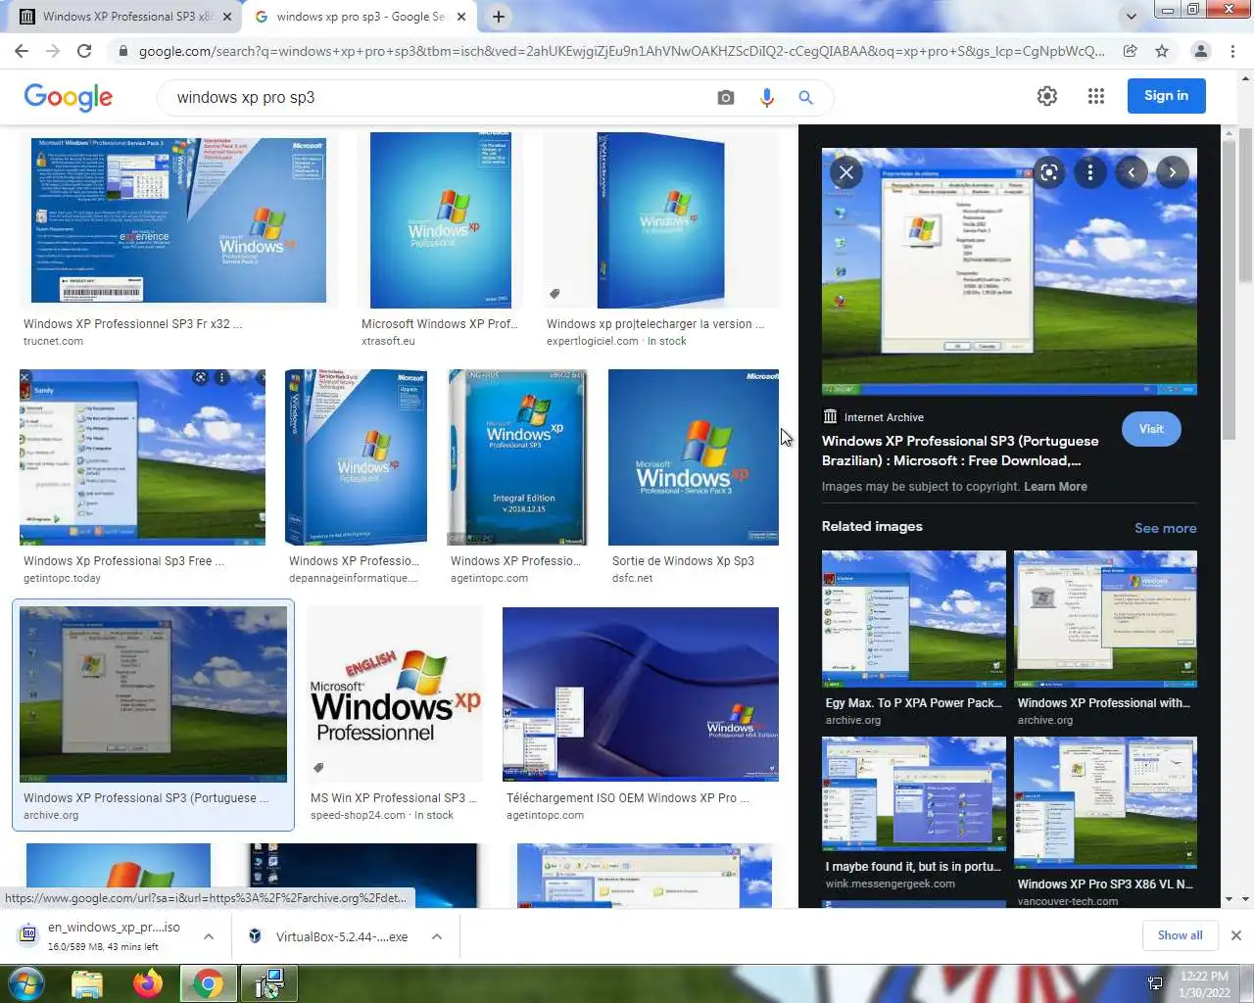Open the preview title link for Portuguese Brazilian SP3
The width and height of the screenshot is (1254, 1003).
tap(960, 451)
